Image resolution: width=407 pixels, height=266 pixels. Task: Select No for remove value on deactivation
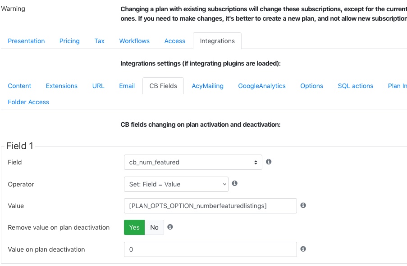(x=154, y=227)
